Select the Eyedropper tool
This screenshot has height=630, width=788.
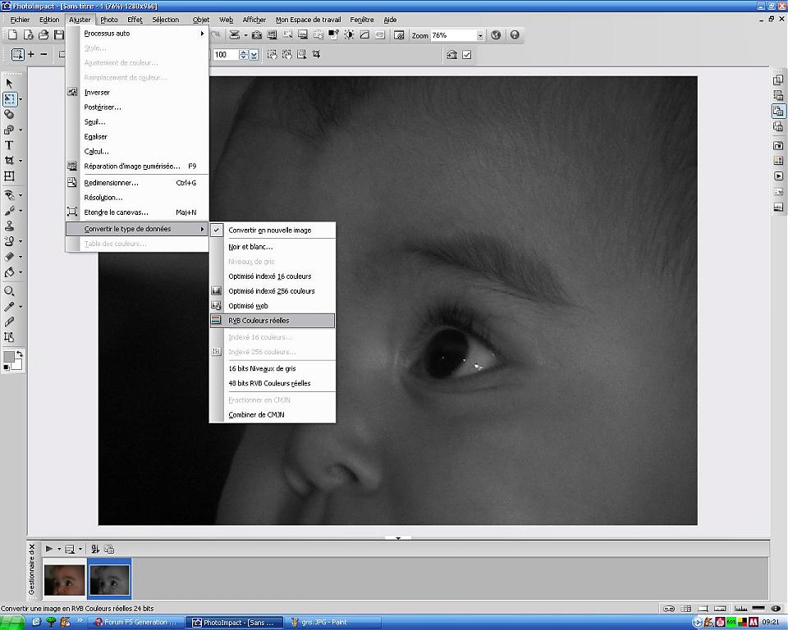(9, 307)
